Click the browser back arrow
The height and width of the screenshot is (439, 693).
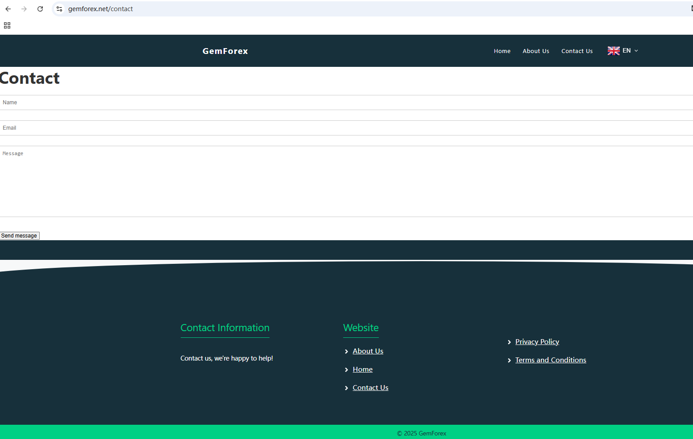pyautogui.click(x=8, y=9)
